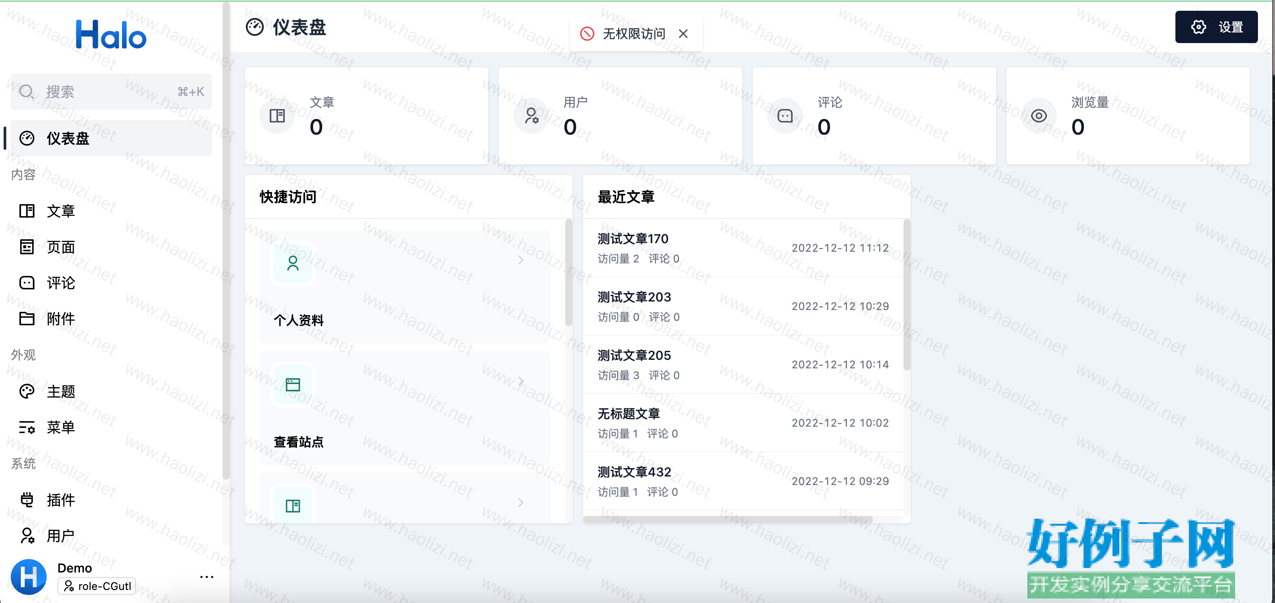The width and height of the screenshot is (1275, 603).
Task: Click the 主题 palette icon
Action: tap(27, 391)
